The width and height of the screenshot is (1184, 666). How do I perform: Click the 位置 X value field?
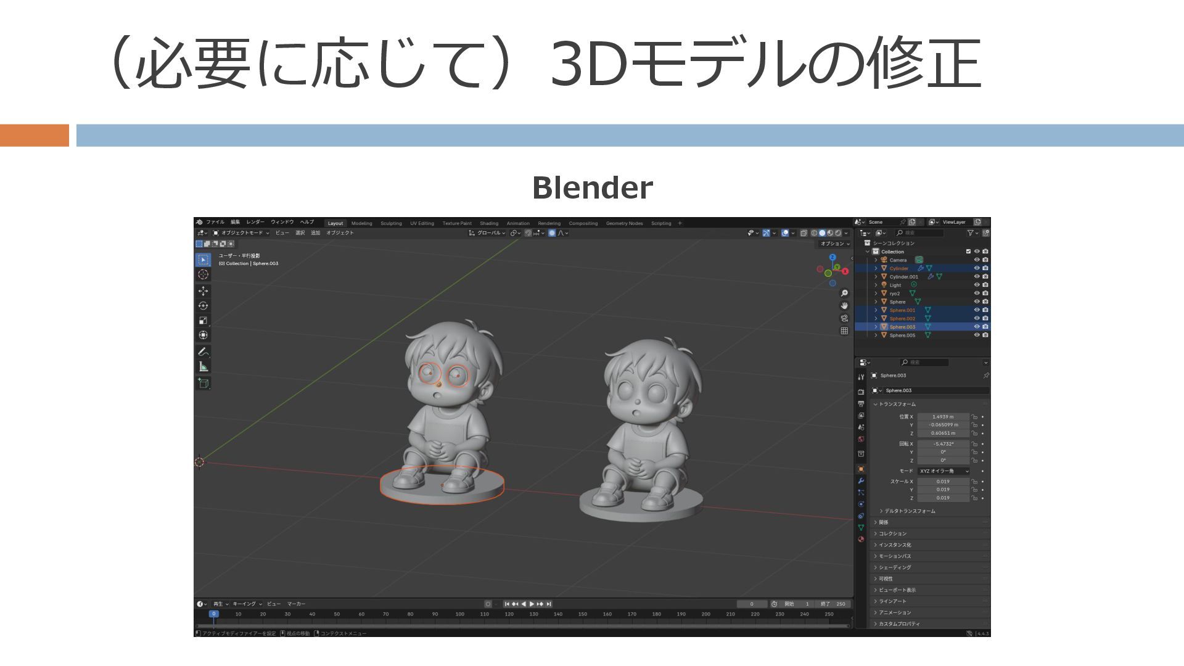(943, 417)
